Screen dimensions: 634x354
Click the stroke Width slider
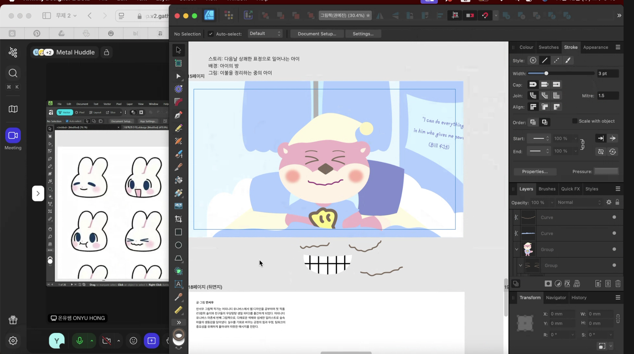coord(561,73)
